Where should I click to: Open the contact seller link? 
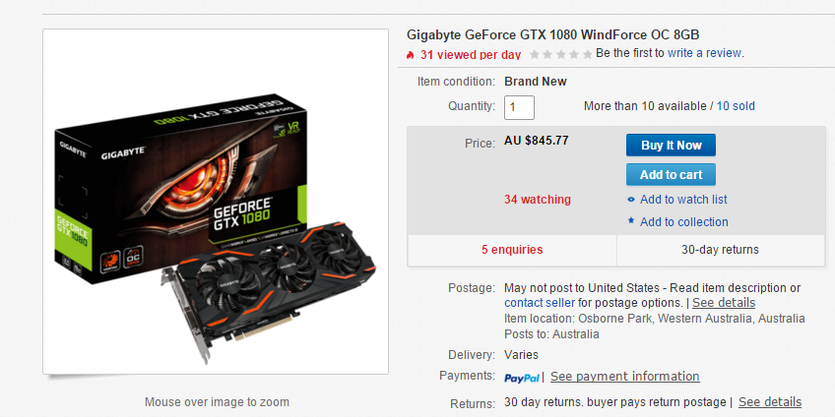pyautogui.click(x=540, y=303)
